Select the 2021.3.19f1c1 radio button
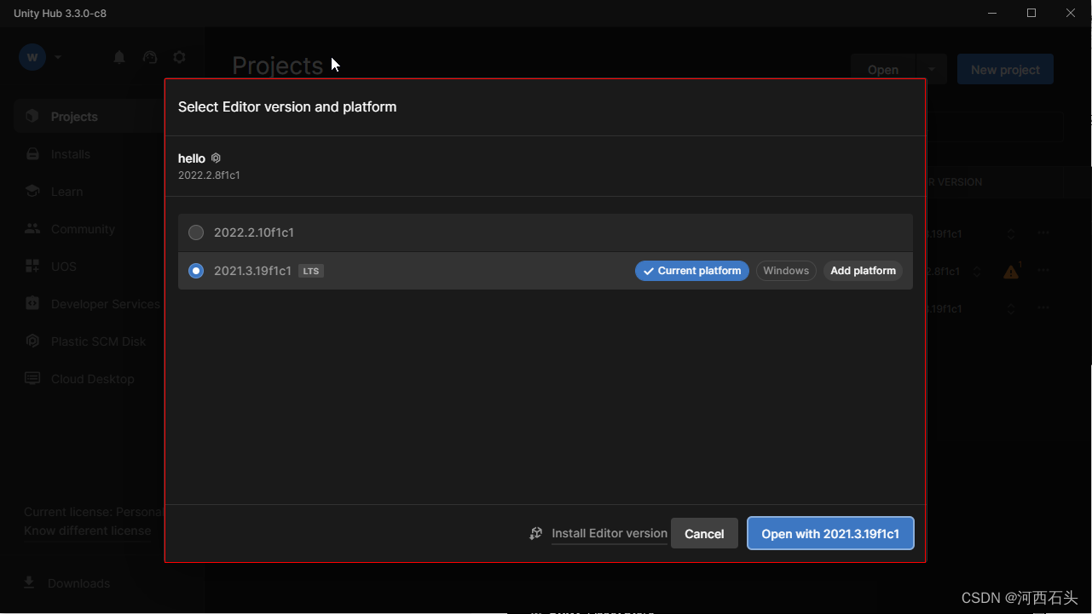Screen dimensions: 1092x614 coord(196,271)
